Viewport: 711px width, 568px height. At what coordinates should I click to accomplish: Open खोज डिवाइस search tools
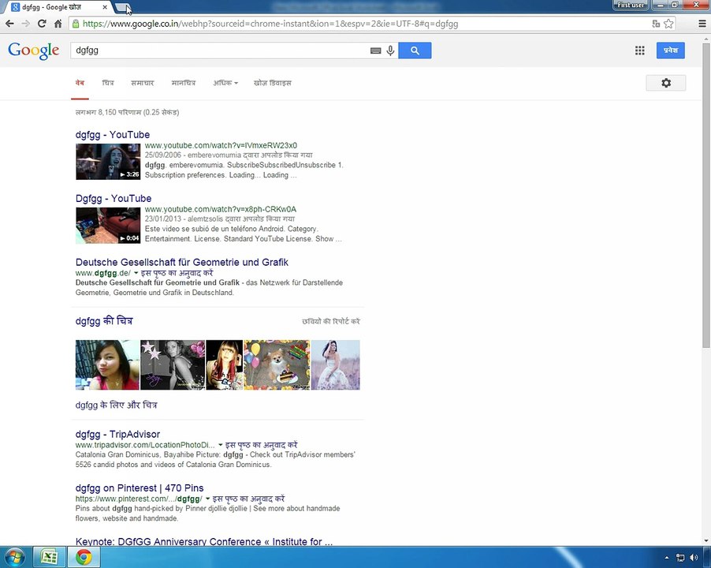(272, 83)
